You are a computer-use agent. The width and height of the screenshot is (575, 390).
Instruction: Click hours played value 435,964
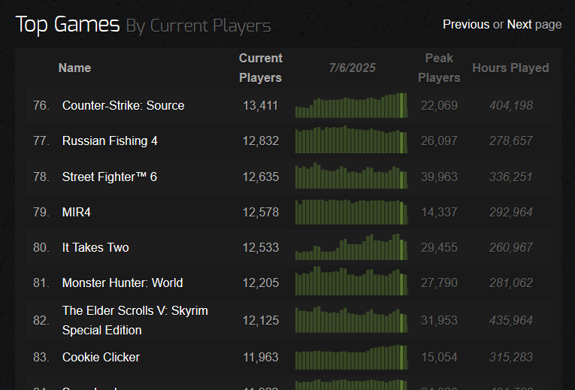point(511,320)
